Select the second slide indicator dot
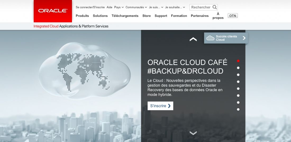 pos(238,68)
